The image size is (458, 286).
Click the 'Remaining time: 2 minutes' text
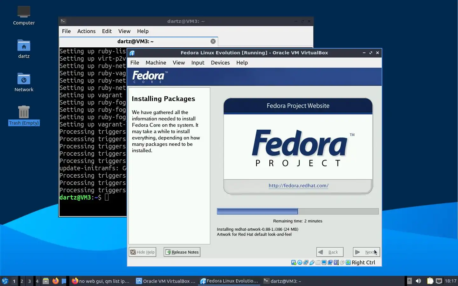pyautogui.click(x=298, y=221)
